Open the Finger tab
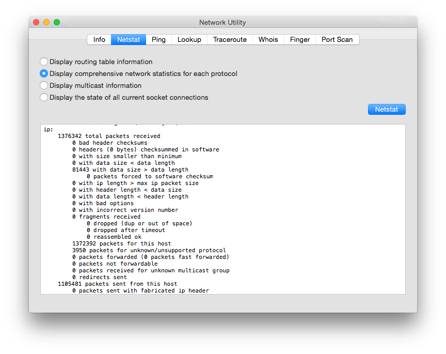 (299, 39)
